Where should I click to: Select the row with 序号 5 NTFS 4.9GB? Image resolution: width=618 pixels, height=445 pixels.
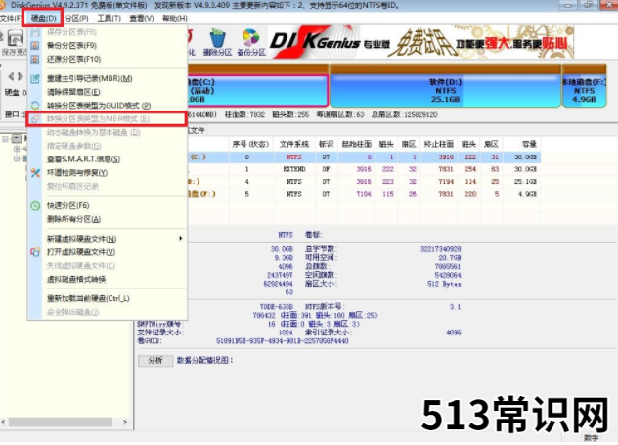click(365, 194)
